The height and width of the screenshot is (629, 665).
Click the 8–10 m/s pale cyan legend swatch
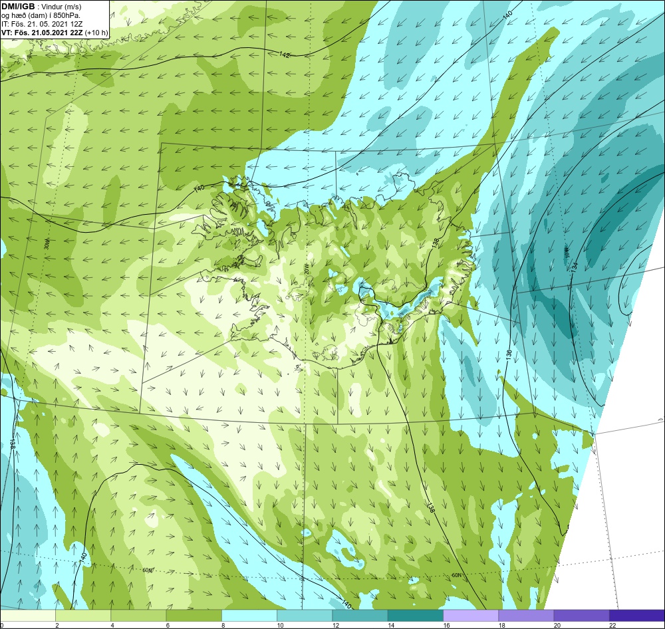(249, 616)
